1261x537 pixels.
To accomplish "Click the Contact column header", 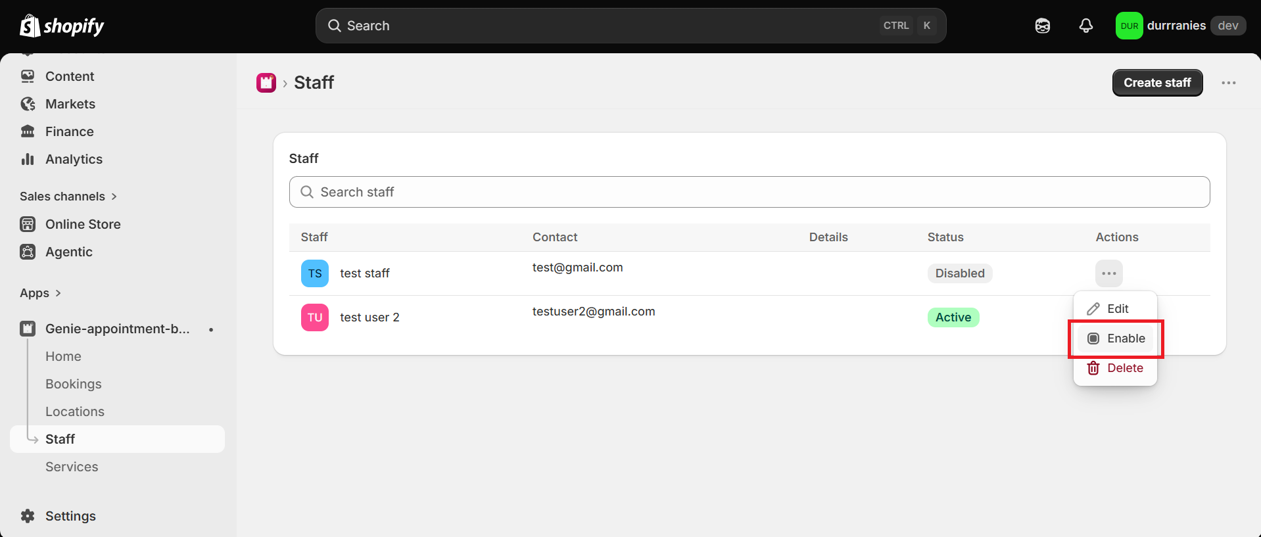I will tap(555, 237).
